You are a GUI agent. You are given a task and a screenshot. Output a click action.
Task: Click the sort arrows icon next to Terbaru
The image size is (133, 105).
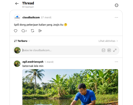(x=15, y=41)
